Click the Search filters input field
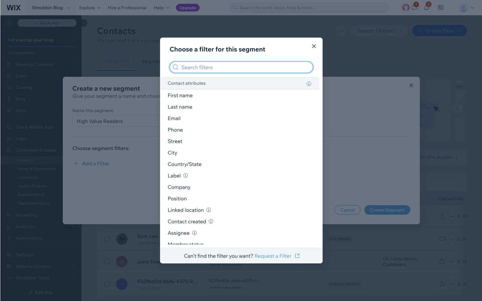 point(241,67)
